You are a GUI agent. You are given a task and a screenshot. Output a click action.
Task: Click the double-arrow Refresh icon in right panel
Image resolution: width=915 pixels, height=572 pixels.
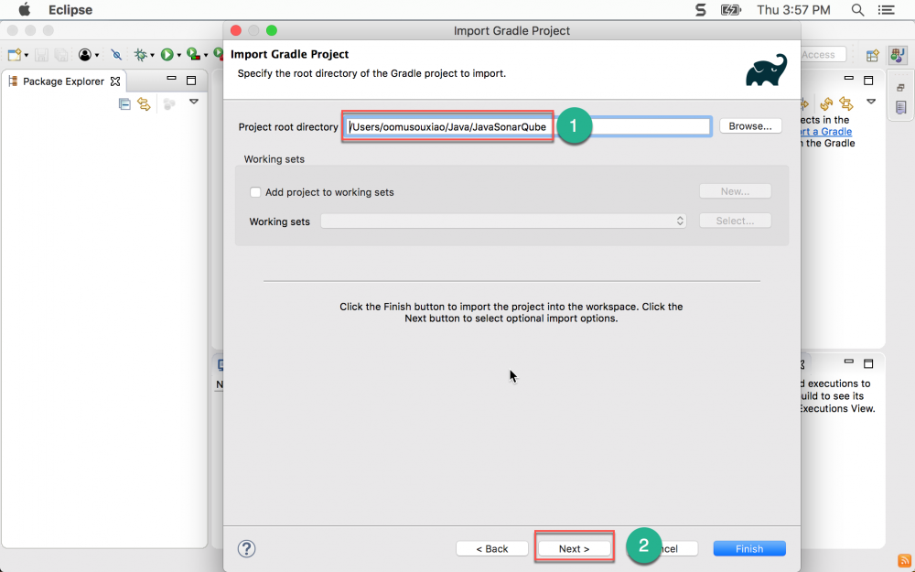point(826,104)
